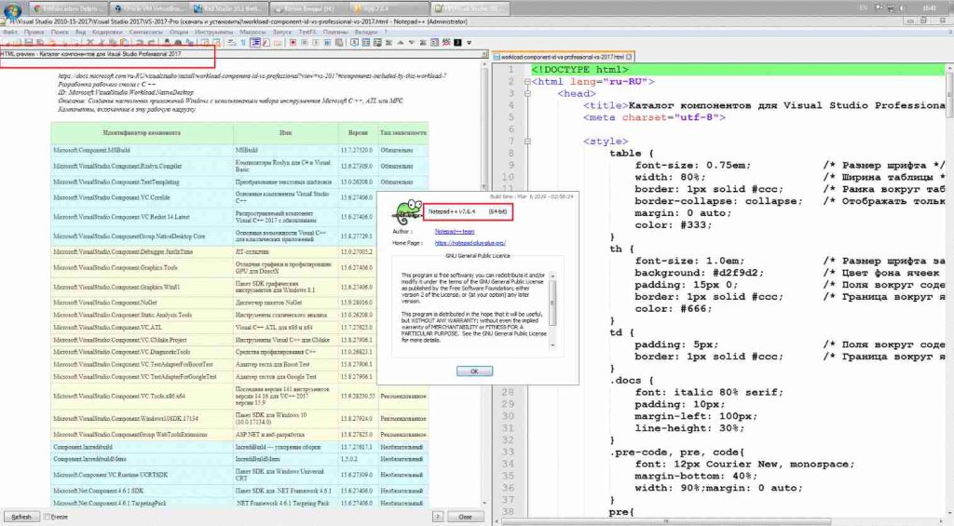Open the Синтаксисы menu
954x526 pixels.
(146, 32)
